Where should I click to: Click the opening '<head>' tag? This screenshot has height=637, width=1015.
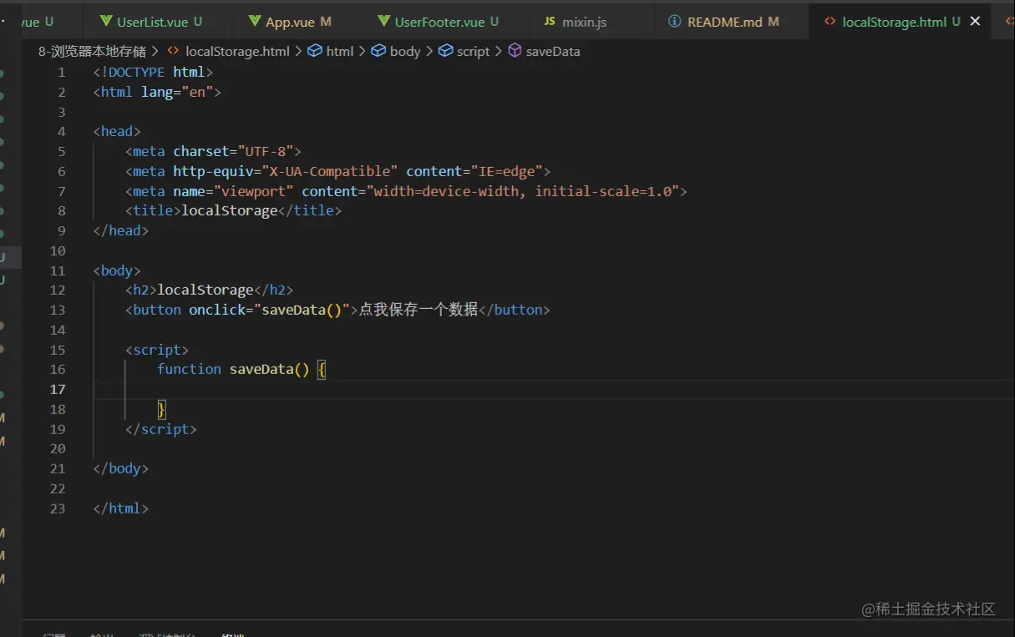tap(117, 132)
